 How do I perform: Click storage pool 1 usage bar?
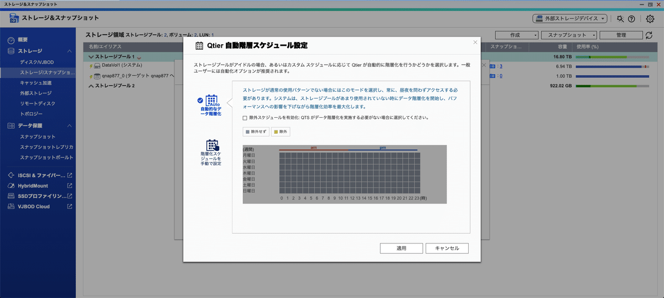point(612,57)
